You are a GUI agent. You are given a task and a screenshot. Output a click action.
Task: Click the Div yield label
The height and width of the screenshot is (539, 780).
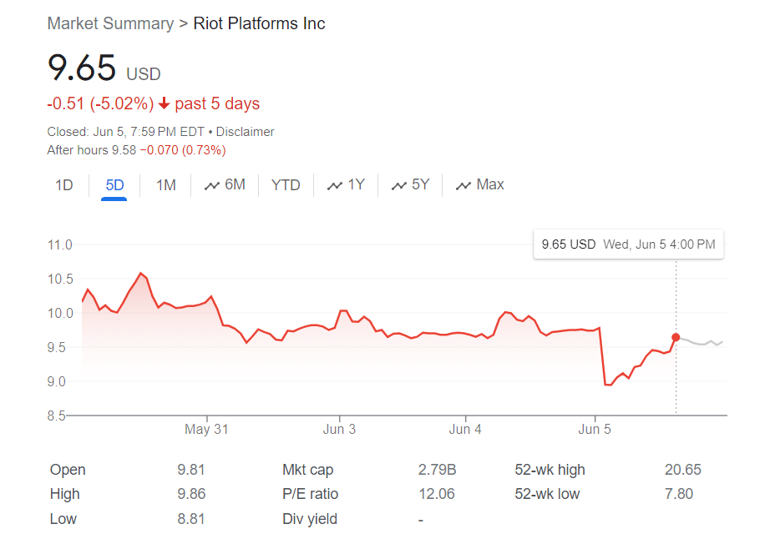[310, 519]
